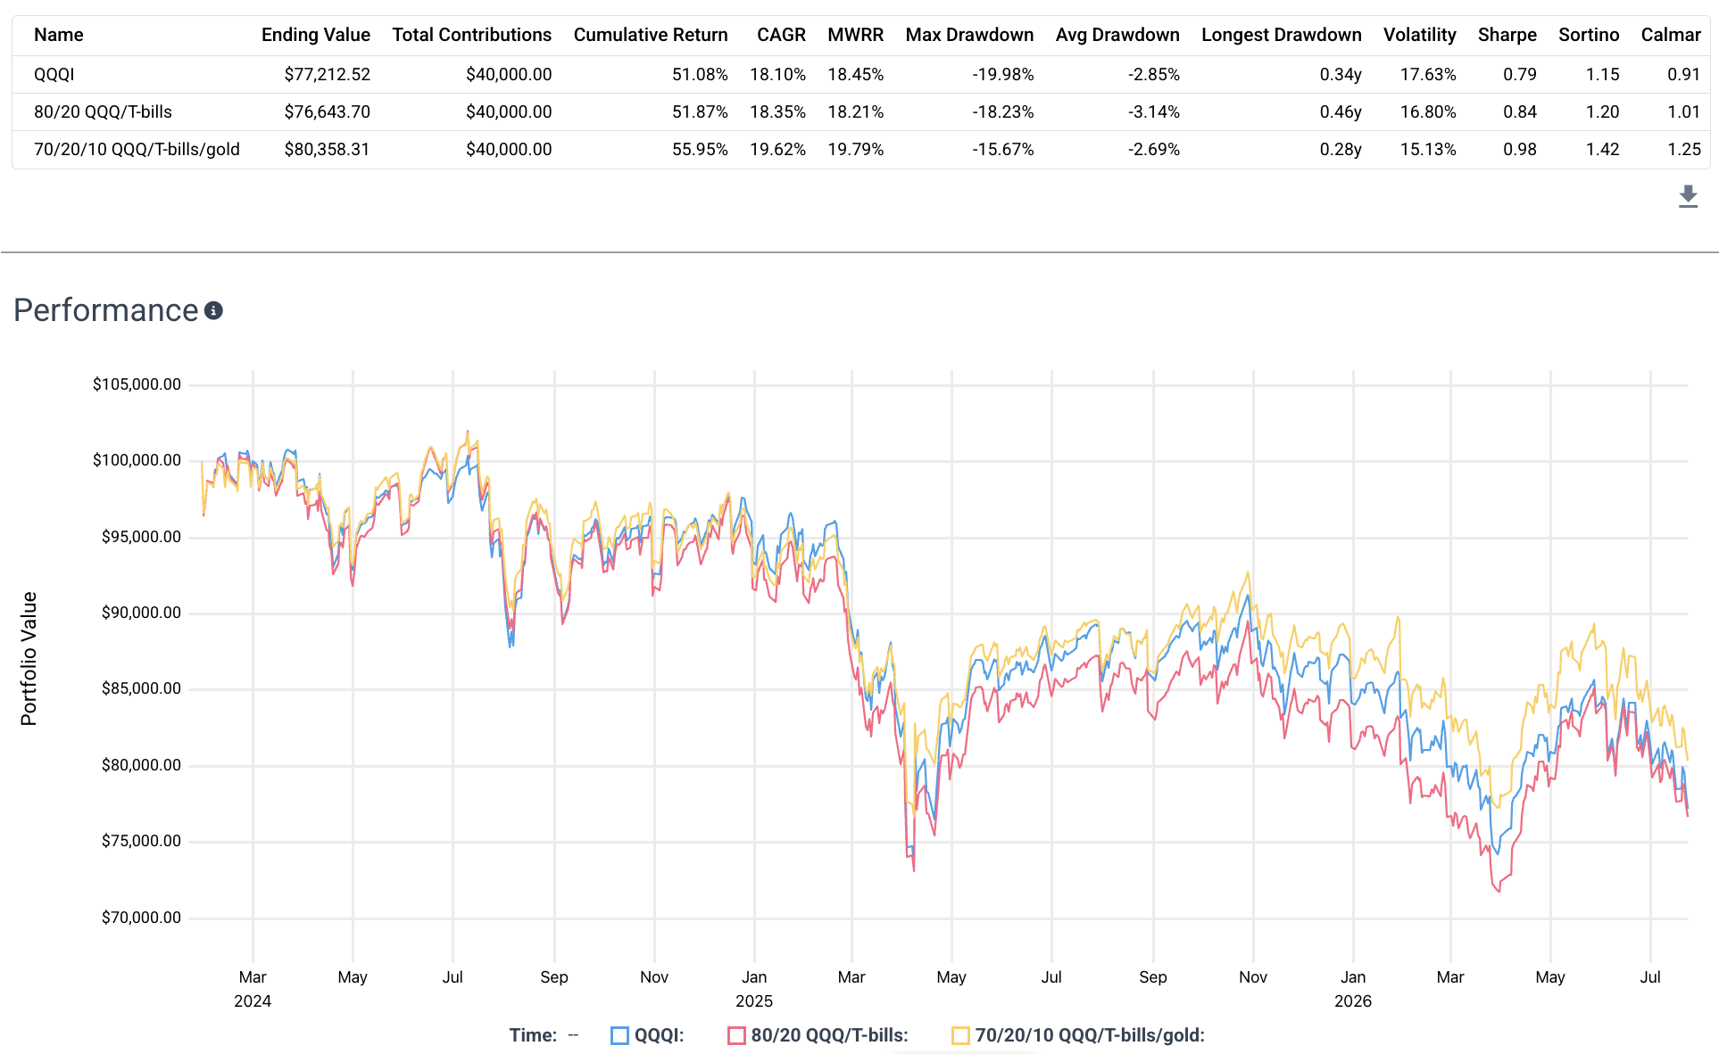
Task: Sort by the MWRR column header
Action: click(856, 35)
